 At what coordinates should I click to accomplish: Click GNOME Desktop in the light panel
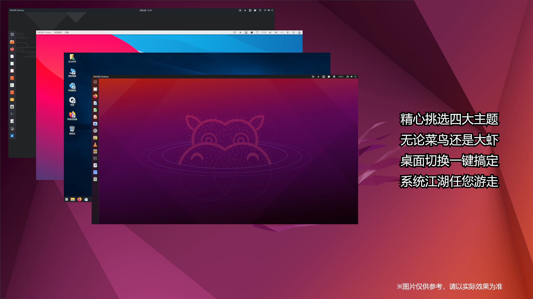44,32
